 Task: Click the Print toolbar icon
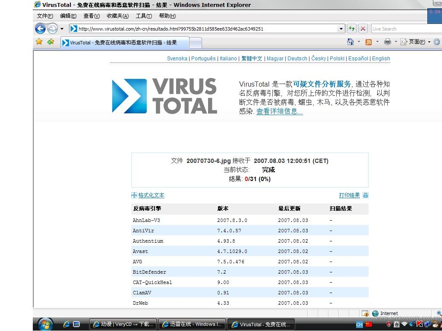tap(388, 42)
